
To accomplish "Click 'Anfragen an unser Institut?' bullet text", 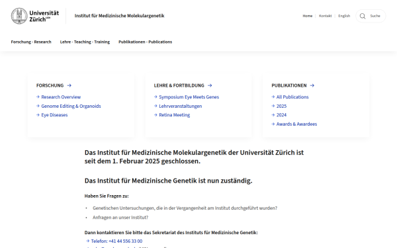I will coord(120,218).
